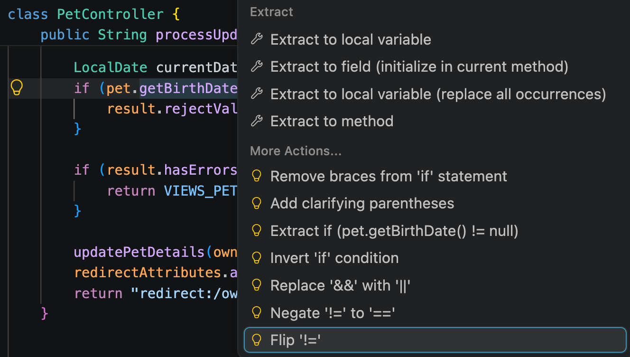Image resolution: width=630 pixels, height=357 pixels.
Task: Click lightbulb icon beside 'Remove braces' action
Action: (256, 176)
